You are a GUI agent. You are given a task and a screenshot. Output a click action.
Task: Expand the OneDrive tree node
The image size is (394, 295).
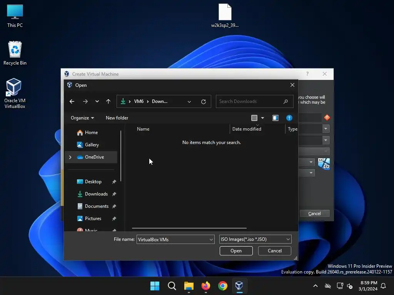coord(70,157)
